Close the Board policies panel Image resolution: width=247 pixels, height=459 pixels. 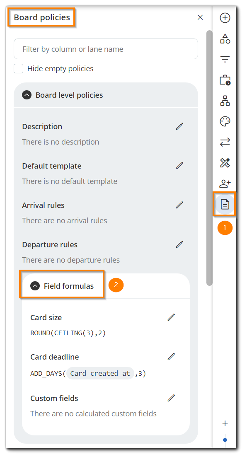200,17
